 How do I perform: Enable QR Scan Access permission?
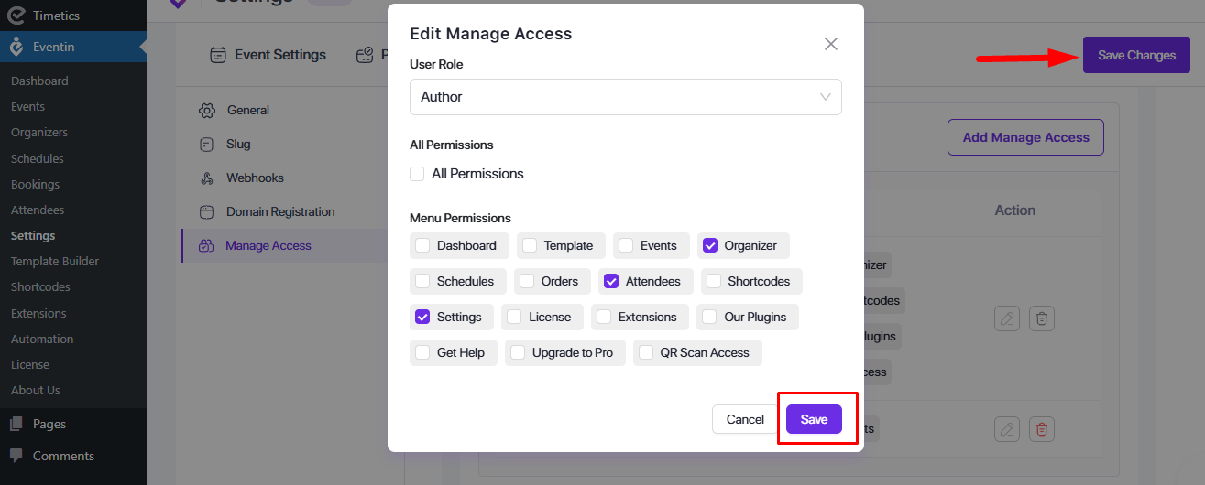click(646, 352)
